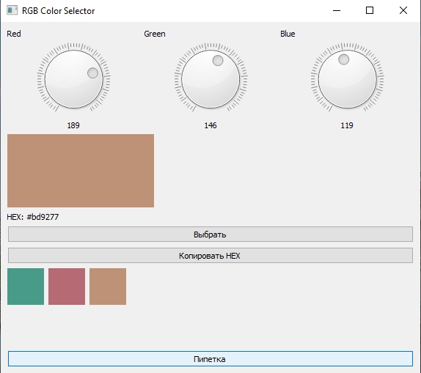Click the RGB Color Selector title icon
Screen dimensions: 421x373
point(12,10)
